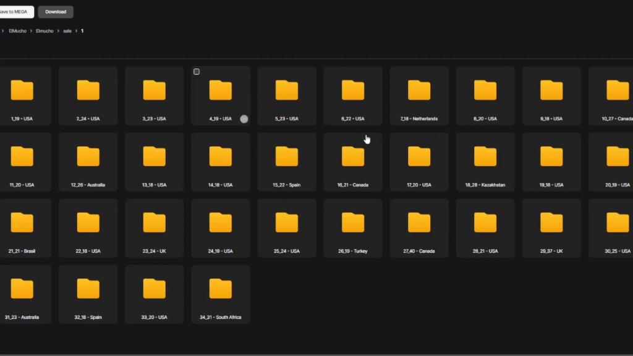633x356 pixels.
Task: Open the folder 27_40 - Canada
Action: tap(419, 228)
